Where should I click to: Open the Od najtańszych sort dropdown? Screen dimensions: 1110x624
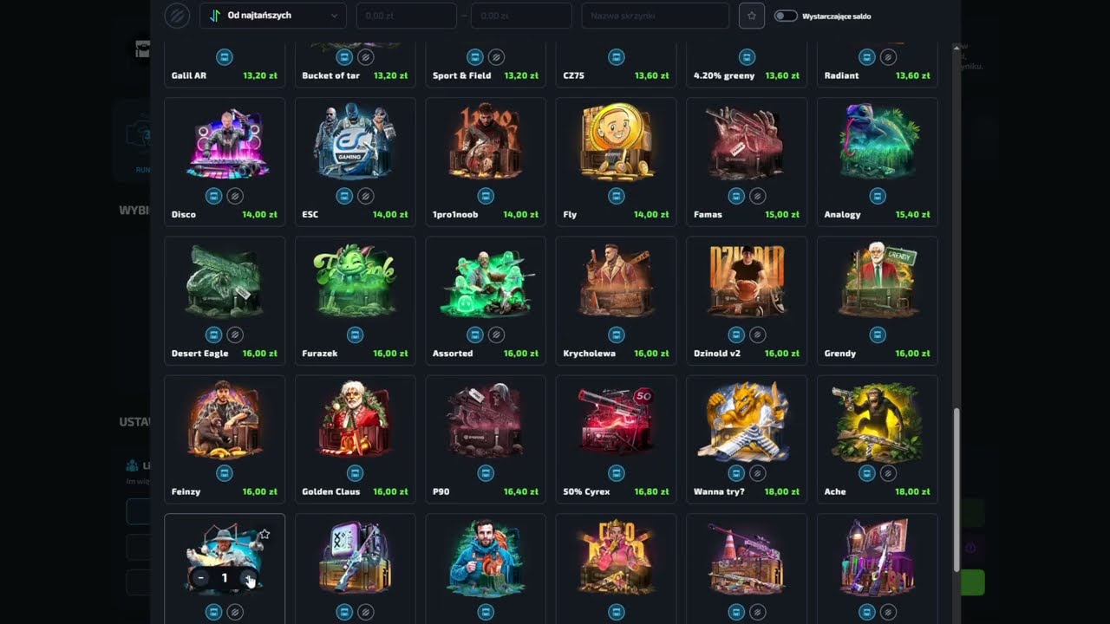pyautogui.click(x=272, y=16)
